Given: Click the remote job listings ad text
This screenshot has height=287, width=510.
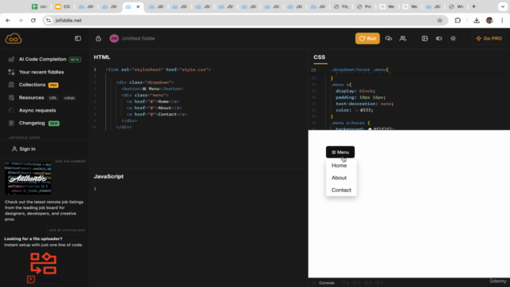Looking at the screenshot, I should coord(45,210).
